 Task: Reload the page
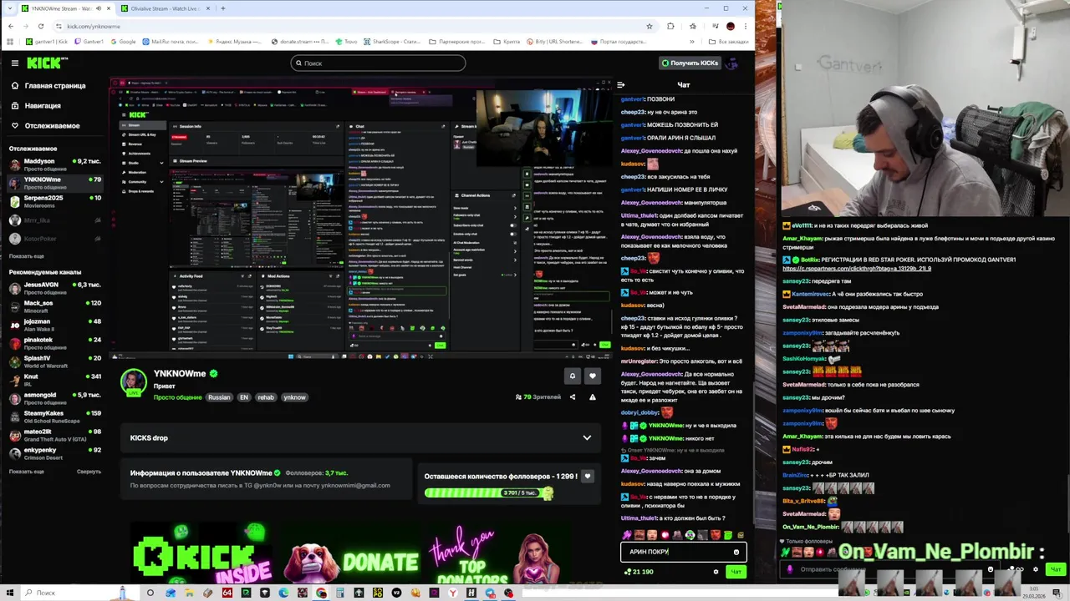(40, 26)
